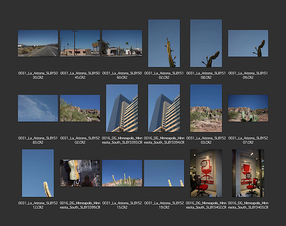Click the Minneapolis filename ending SL8Y3393.CR
Screen dimensions: 286x226
tap(122, 140)
